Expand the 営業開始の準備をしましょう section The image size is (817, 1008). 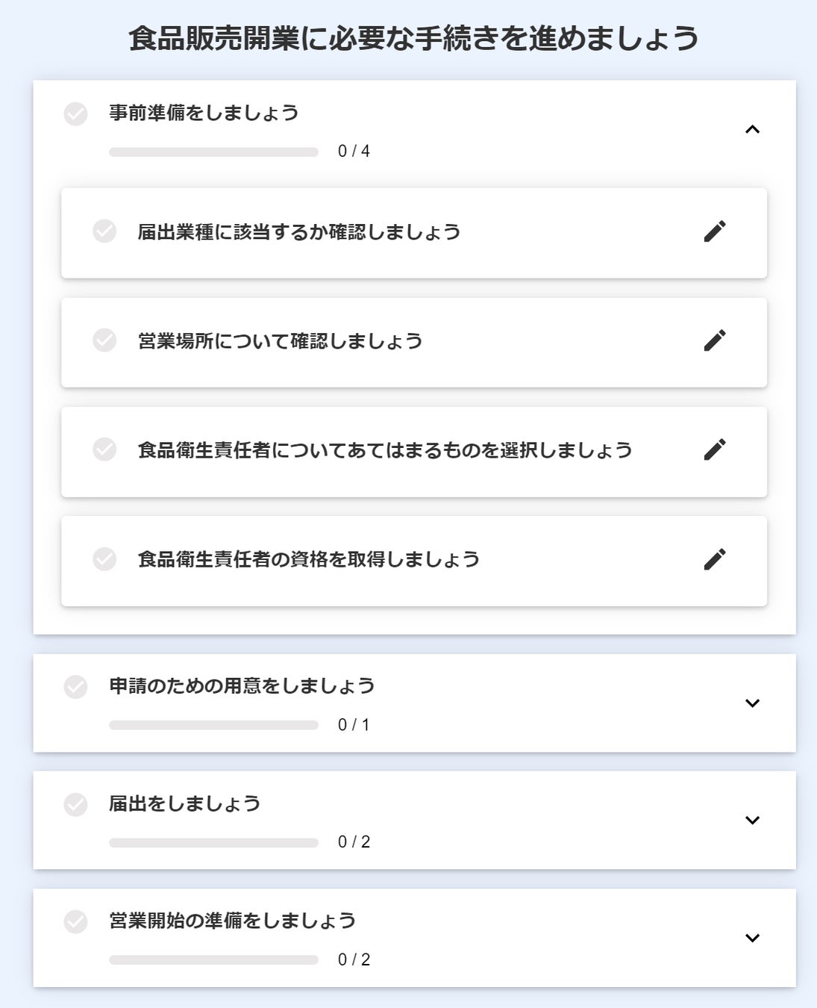click(752, 939)
